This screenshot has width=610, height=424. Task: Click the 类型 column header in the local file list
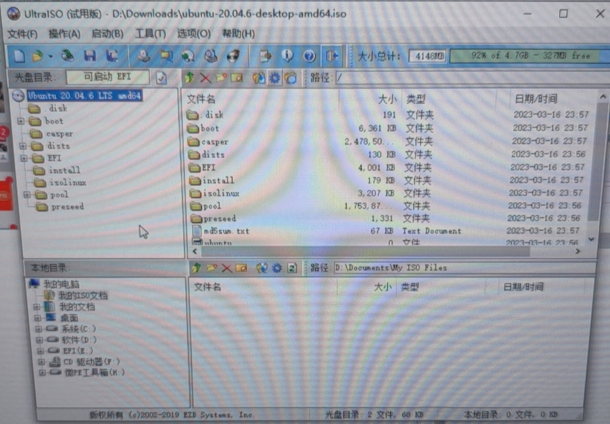(410, 288)
